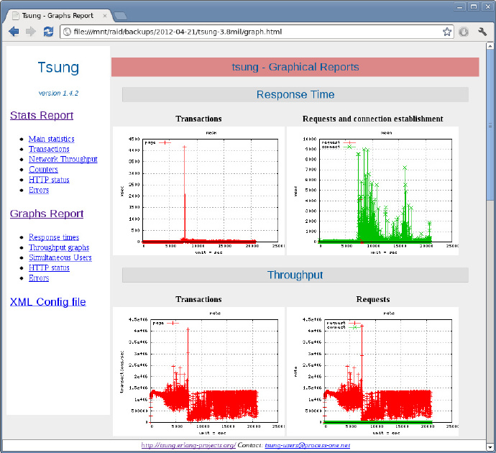496x453 pixels.
Task: Open the Response Time Transactions graph
Action: (x=198, y=191)
